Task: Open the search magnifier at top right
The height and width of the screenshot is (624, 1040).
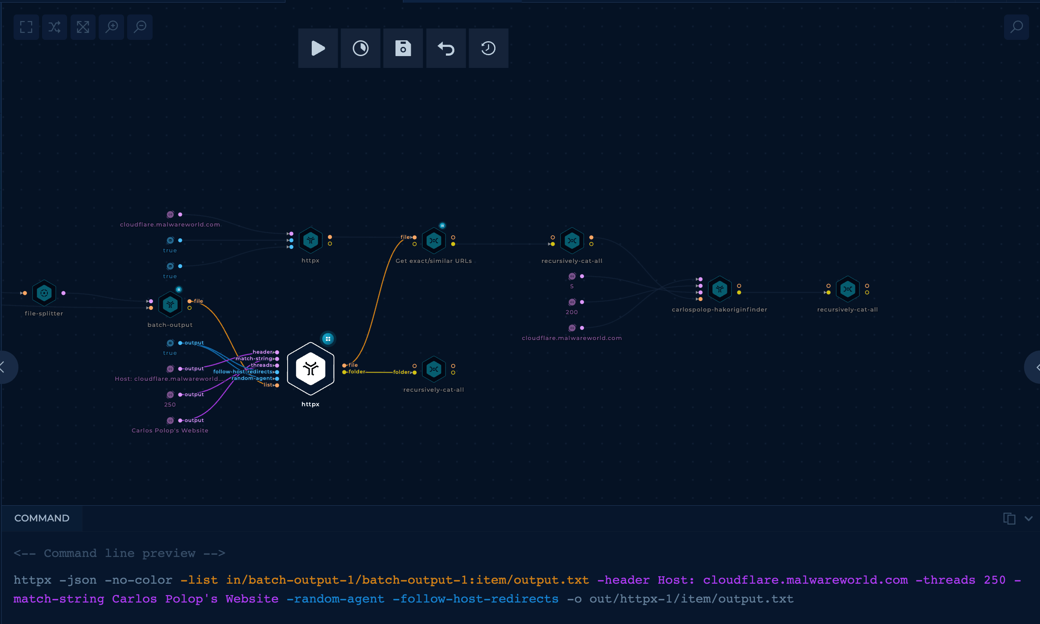Action: [1016, 27]
